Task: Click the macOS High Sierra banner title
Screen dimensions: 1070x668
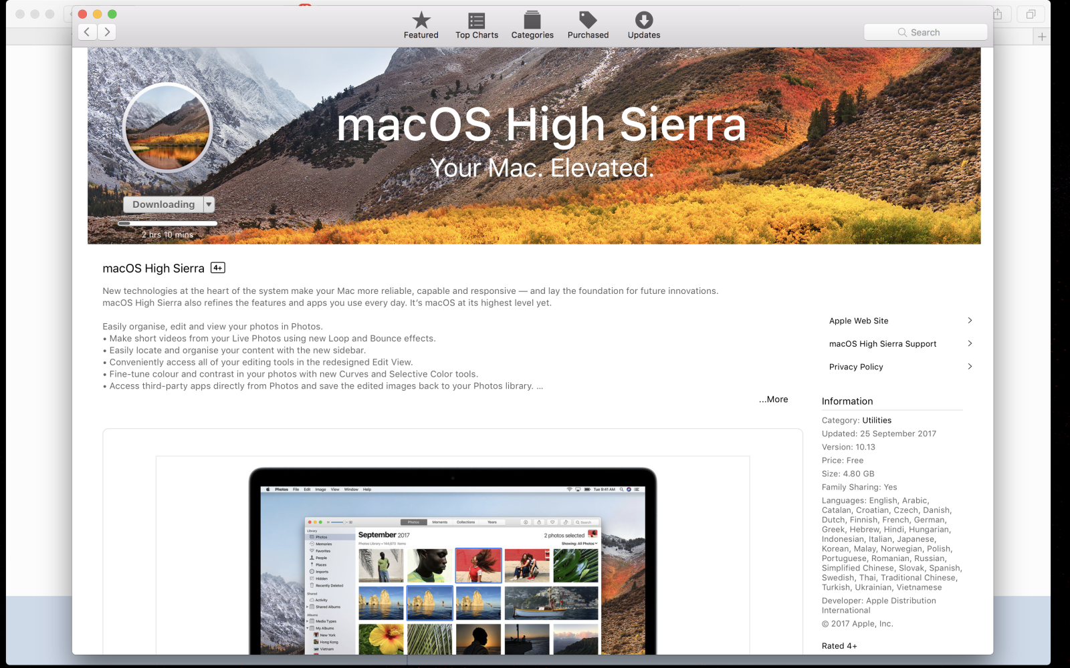Action: pyautogui.click(x=541, y=126)
